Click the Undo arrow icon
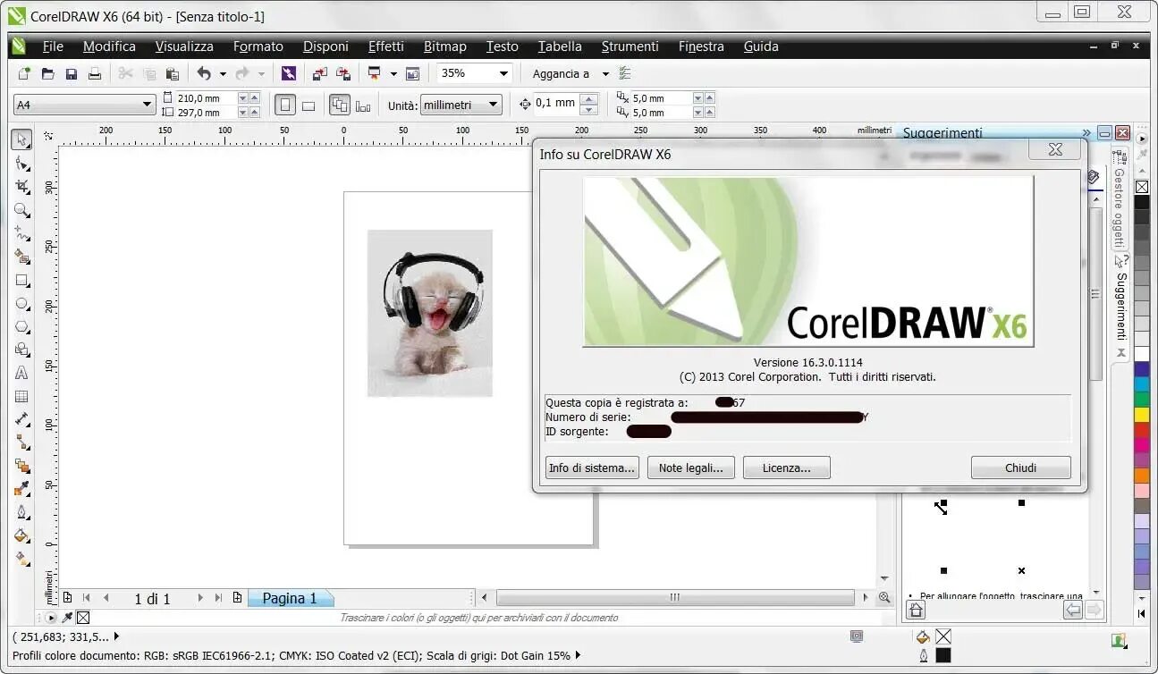This screenshot has width=1158, height=674. point(204,74)
